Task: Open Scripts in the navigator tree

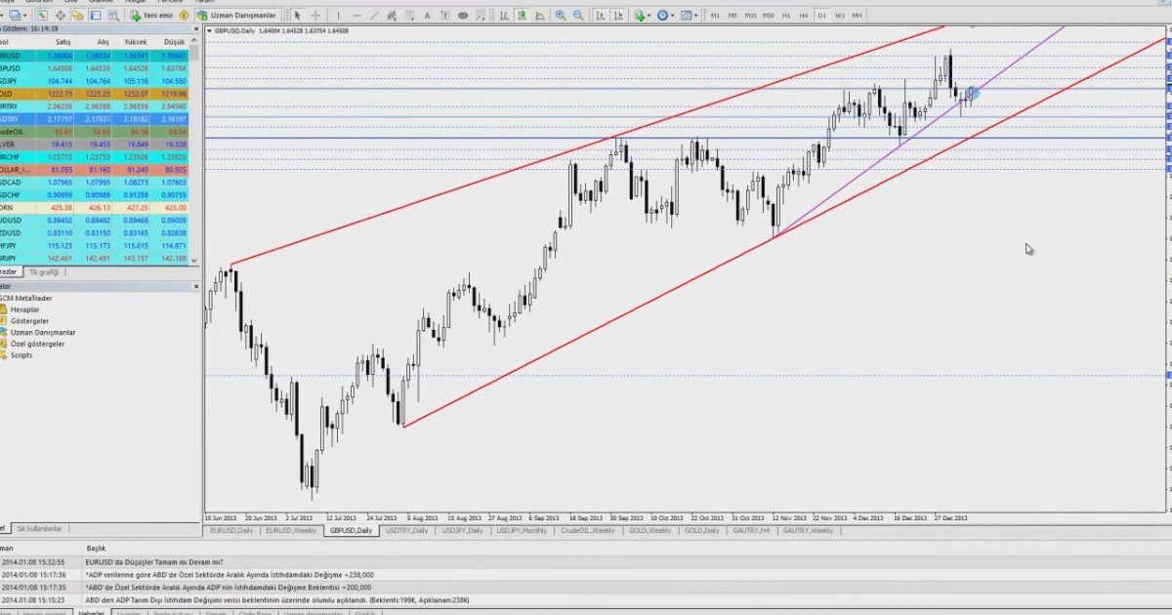Action: point(21,355)
